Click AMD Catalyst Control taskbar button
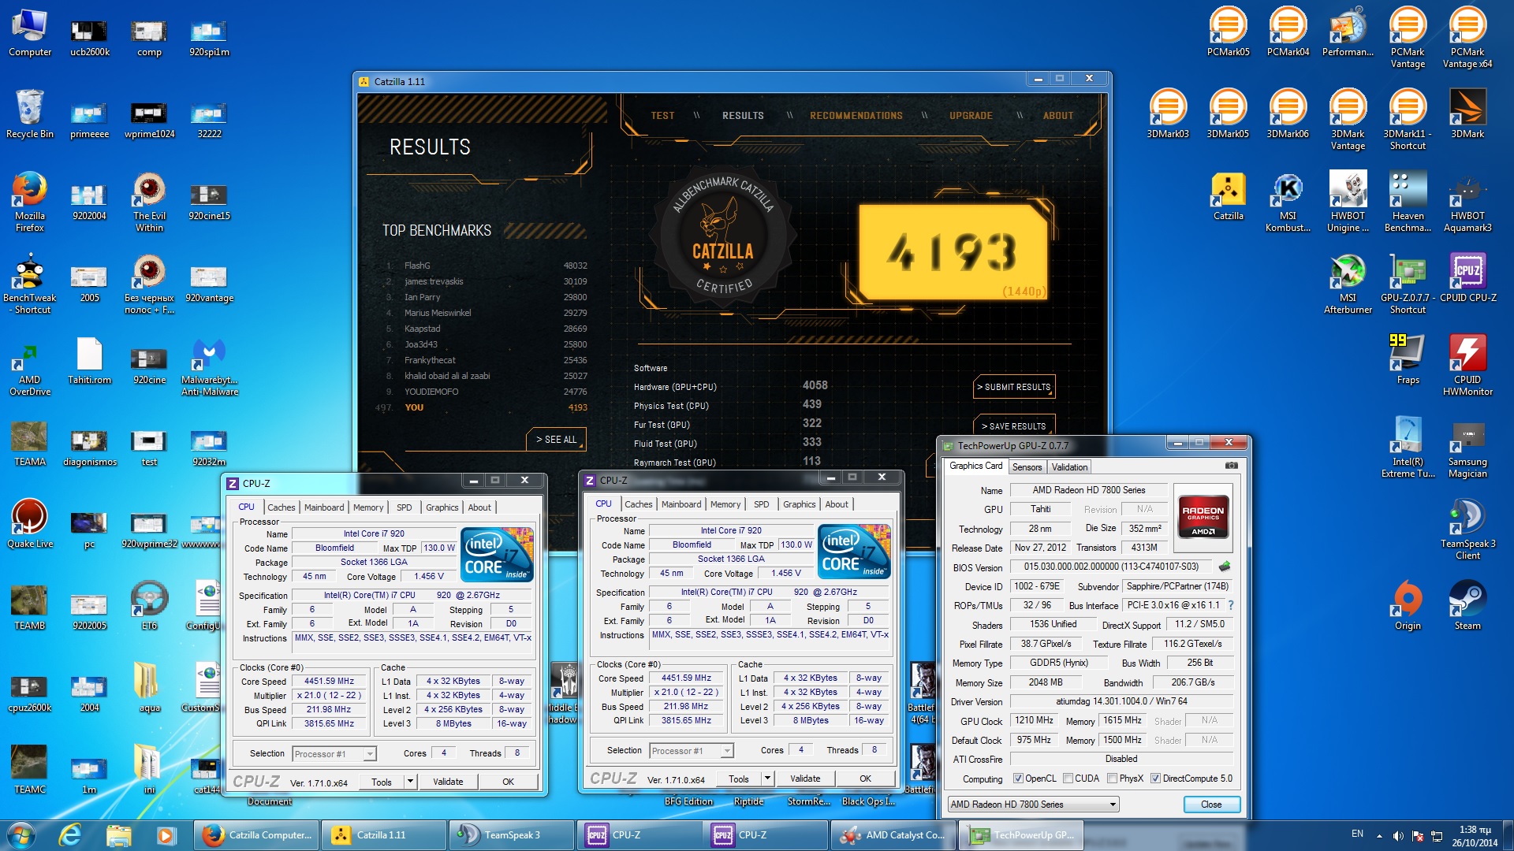This screenshot has width=1514, height=851. tap(893, 835)
